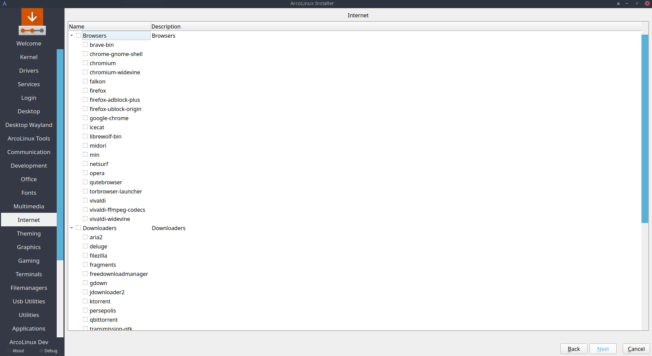Cancel the installation

[x=636, y=349]
